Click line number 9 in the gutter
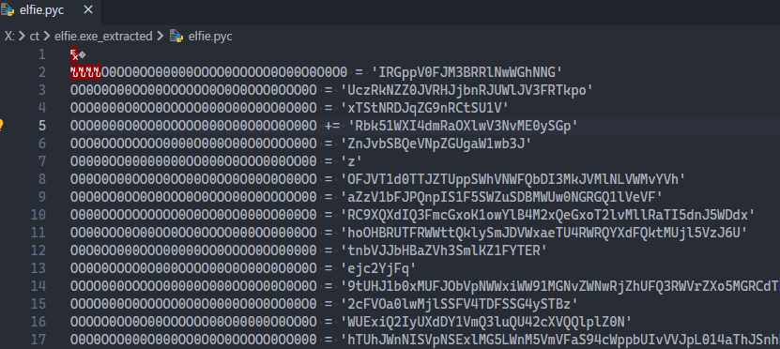Screen dimensions: 780x349 (42, 197)
